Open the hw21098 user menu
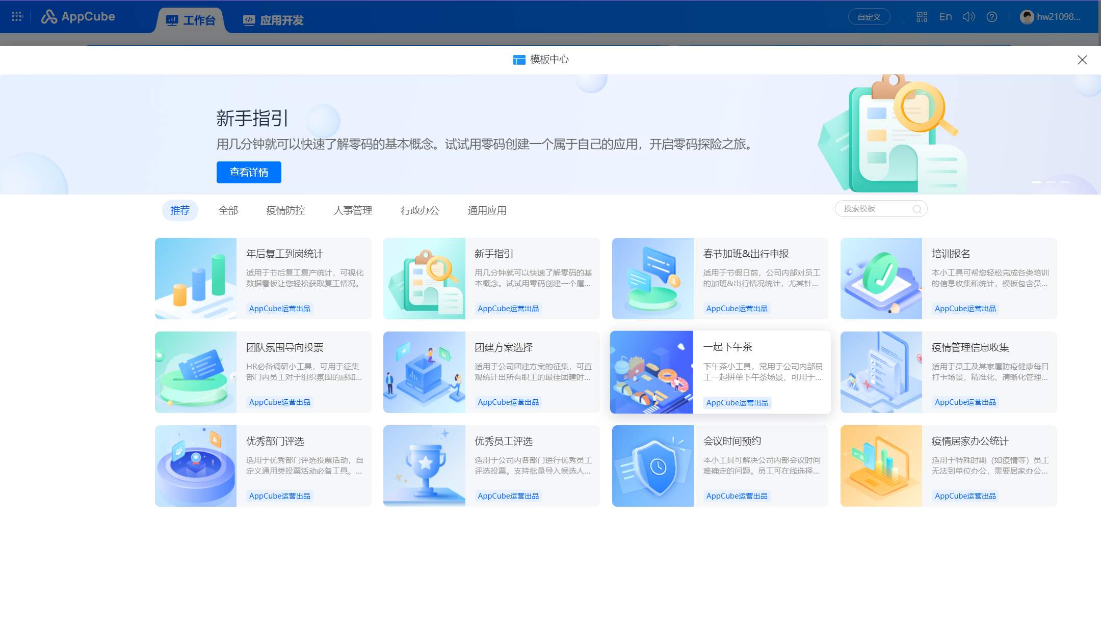Image resolution: width=1101 pixels, height=633 pixels. tap(1050, 17)
